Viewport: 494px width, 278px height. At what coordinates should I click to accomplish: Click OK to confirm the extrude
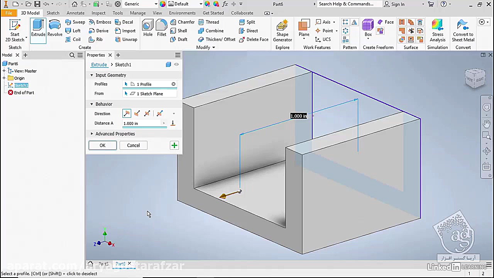[102, 145]
